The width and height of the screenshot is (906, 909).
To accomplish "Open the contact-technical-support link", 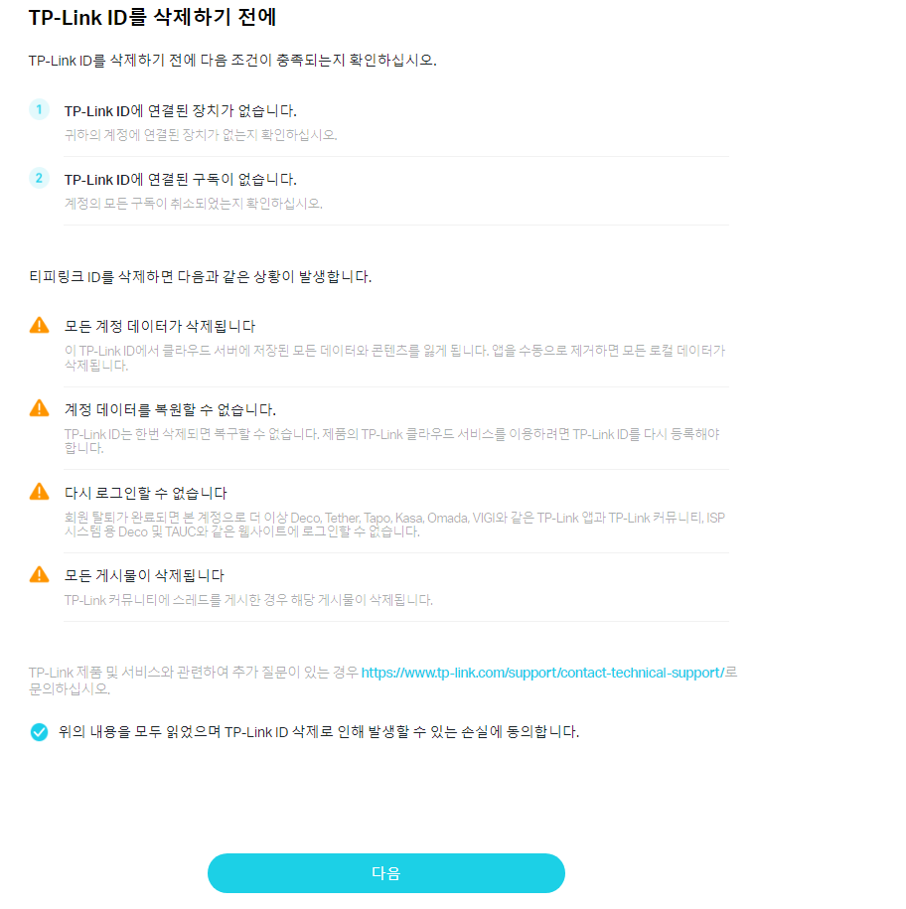I will click(542, 673).
